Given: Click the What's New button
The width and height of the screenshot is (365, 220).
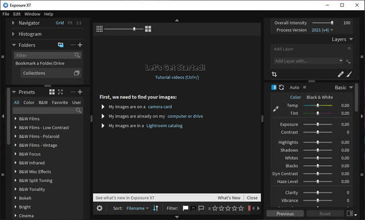Looking at the screenshot, I should (x=229, y=198).
